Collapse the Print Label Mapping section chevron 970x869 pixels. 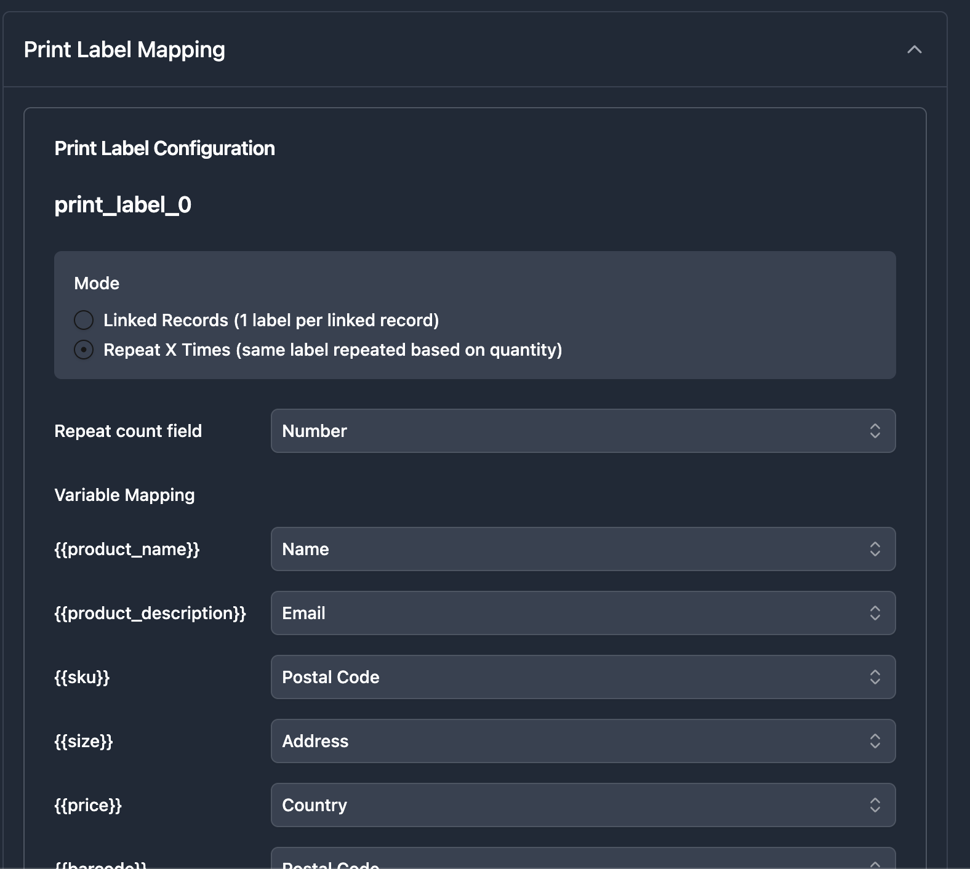pos(914,50)
